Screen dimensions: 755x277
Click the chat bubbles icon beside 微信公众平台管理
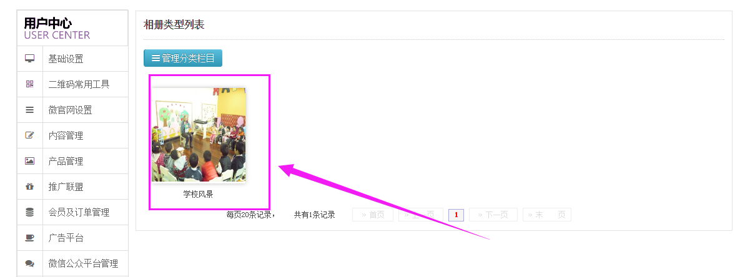[x=29, y=263]
